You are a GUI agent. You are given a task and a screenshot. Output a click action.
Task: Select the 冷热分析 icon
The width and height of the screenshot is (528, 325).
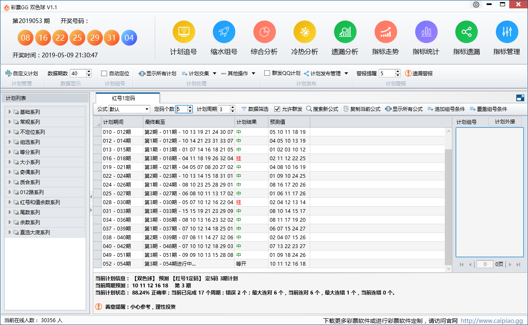304,32
